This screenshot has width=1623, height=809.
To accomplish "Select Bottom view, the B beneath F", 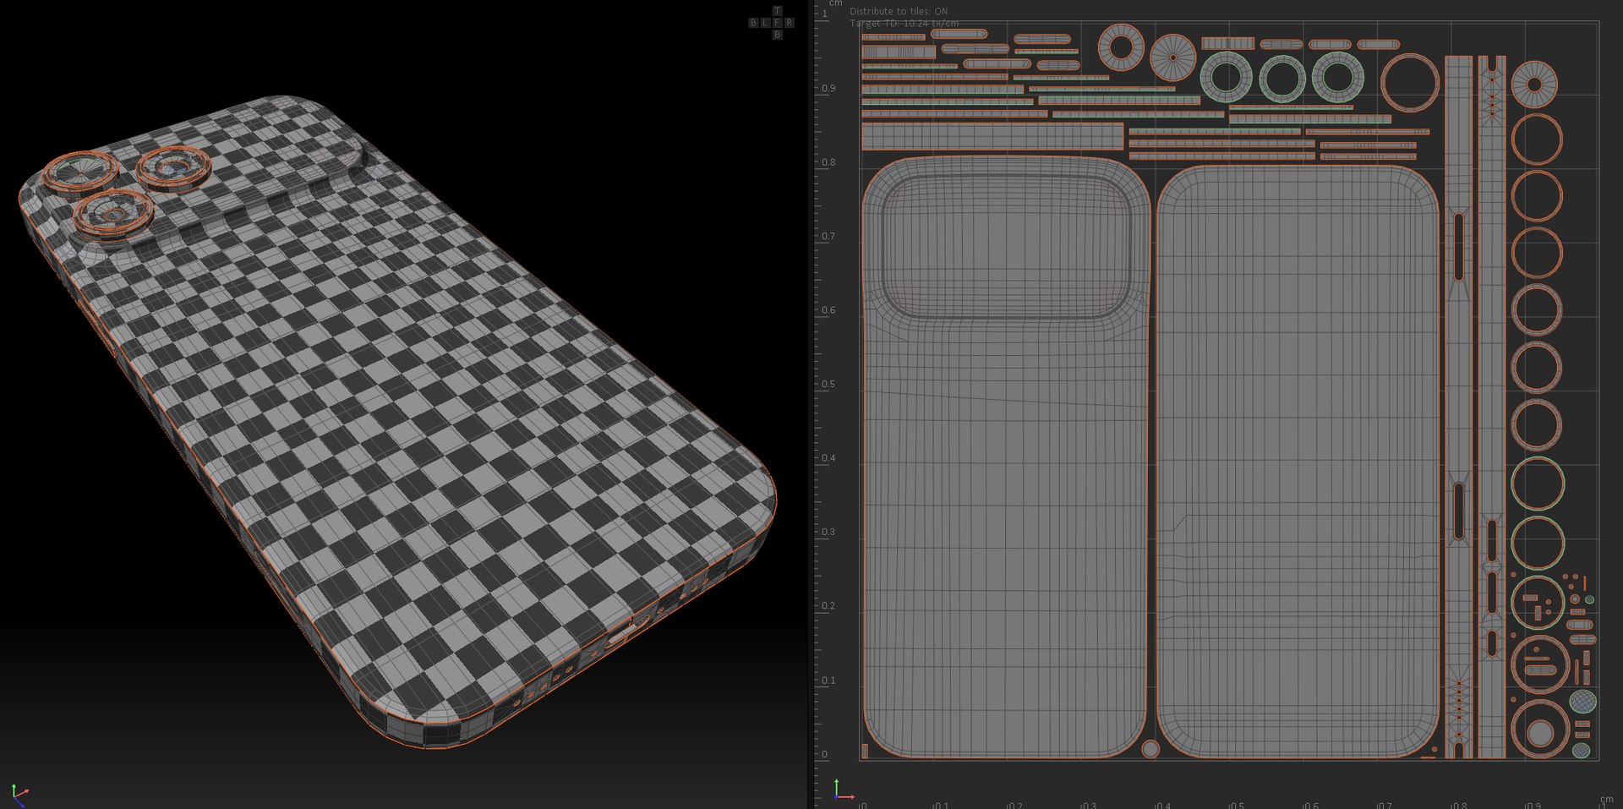I will (777, 35).
